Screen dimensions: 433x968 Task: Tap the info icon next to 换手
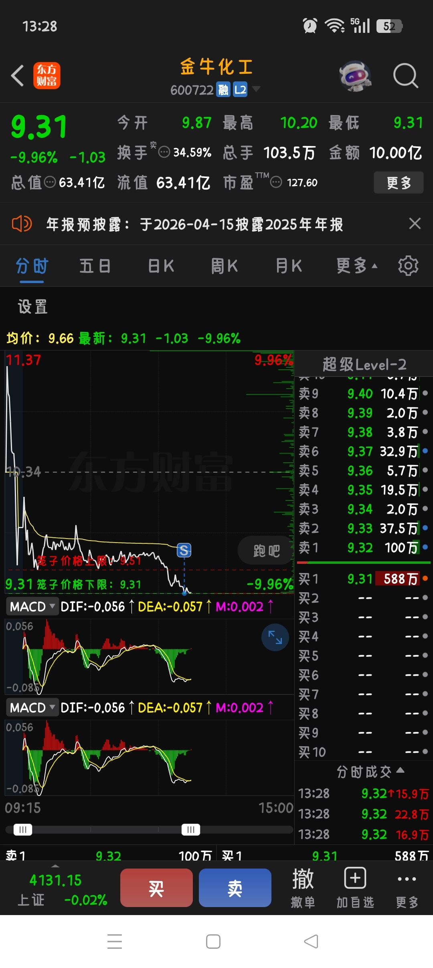click(164, 152)
